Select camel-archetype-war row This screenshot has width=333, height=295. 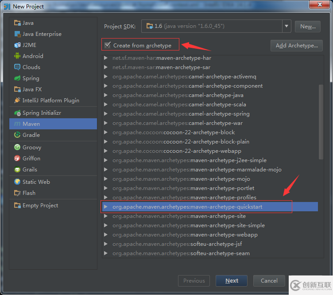210,123
